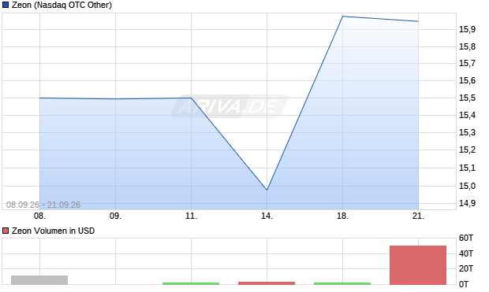Select the 18. date label on x-axis
The width and height of the screenshot is (489, 292).
tap(342, 216)
